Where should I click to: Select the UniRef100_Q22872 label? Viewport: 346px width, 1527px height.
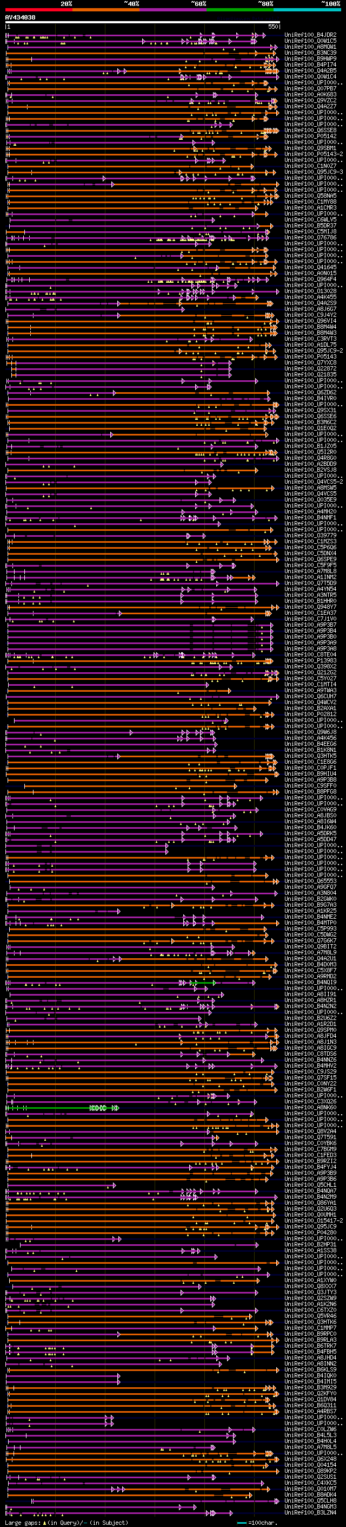(310, 369)
